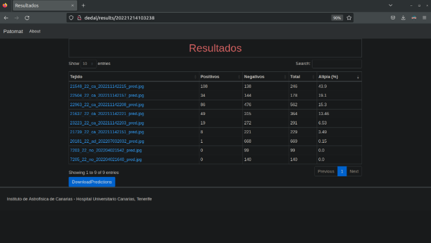
Task: Sort table by Atipia (%) column
Action: [338, 77]
